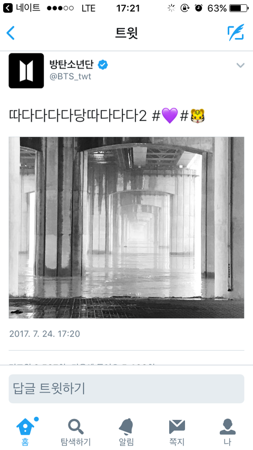Viewport: 253px width, 450px height.
Task: Click the blue verified badge
Action: (x=103, y=65)
